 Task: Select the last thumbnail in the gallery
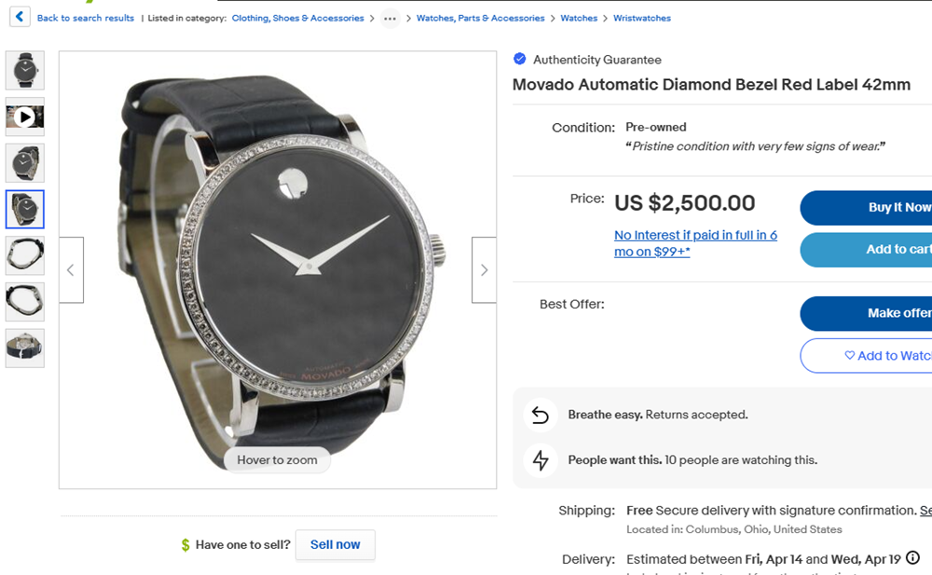(x=25, y=348)
